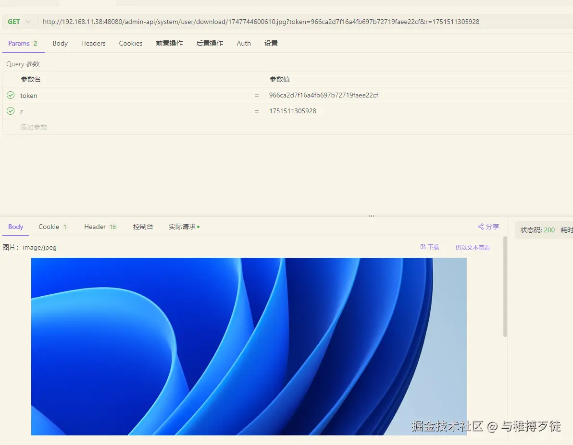Screen dimensions: 573x445
Task: Open the GET method dropdown
Action: pyautogui.click(x=19, y=22)
